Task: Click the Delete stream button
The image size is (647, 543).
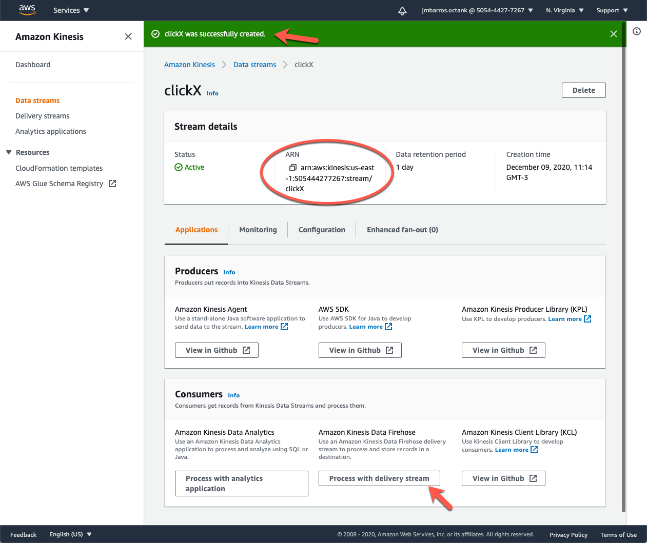Action: point(584,90)
